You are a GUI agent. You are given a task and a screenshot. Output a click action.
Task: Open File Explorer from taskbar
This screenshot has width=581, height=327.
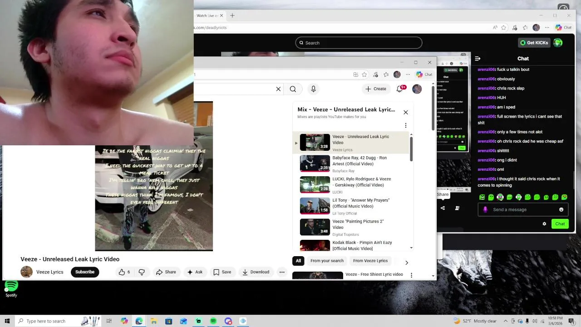pos(153,321)
